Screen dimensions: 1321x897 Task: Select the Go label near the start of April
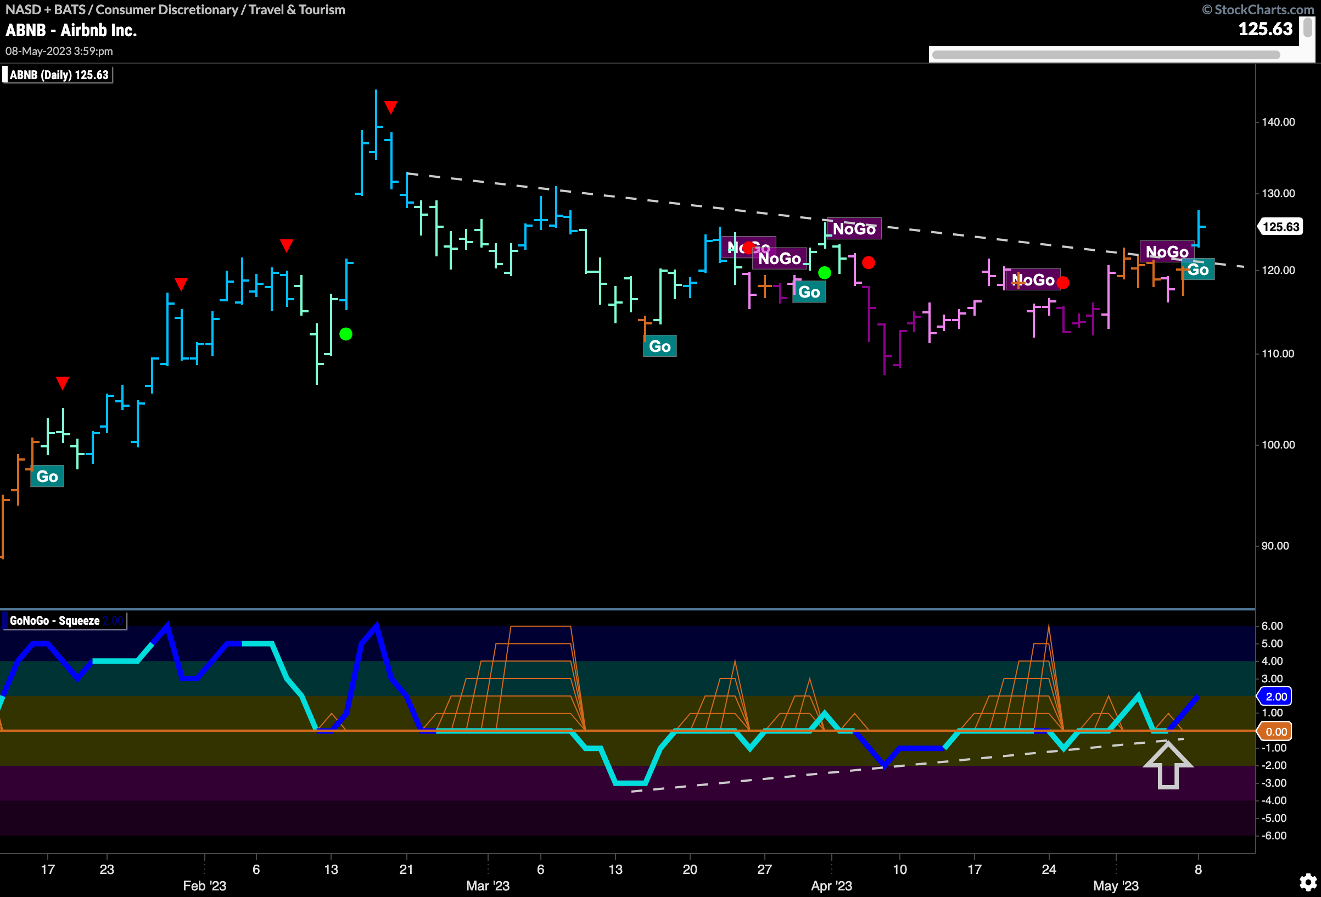coord(809,292)
